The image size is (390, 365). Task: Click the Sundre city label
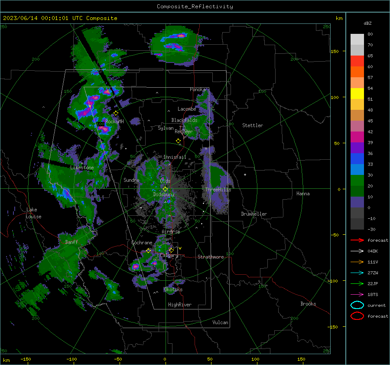131,180
